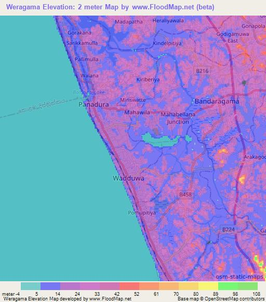
Task: Click the teal -4 meter legend swatch
Action: pos(31,286)
